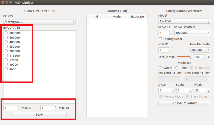Image resolution: width=214 pixels, height=125 pixels.
Task: Open the PORTS dropdown /dev/ttyUSB0
Action: (39, 22)
